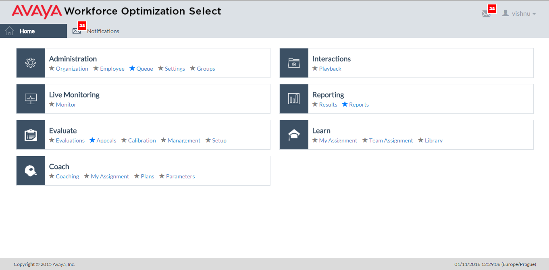The width and height of the screenshot is (549, 270).
Task: Click the Administration heading
Action: (73, 59)
